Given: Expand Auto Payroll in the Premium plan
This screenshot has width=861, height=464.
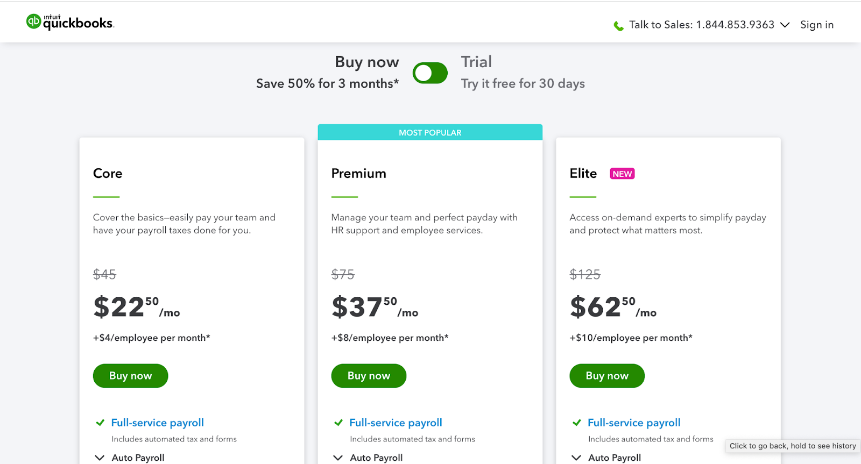Looking at the screenshot, I should tap(338, 458).
